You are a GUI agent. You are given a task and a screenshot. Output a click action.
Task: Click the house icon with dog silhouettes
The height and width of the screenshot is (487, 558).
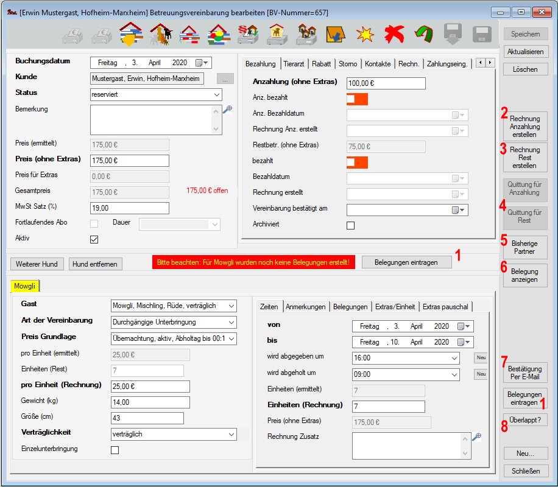160,35
